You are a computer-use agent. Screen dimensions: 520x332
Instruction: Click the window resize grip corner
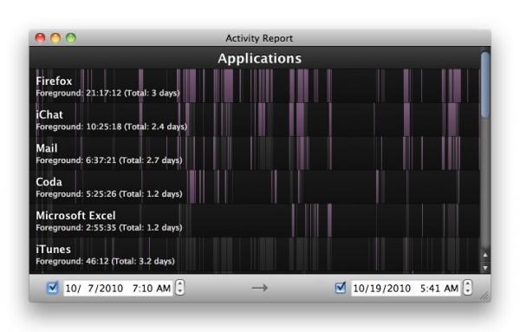pyautogui.click(x=485, y=296)
